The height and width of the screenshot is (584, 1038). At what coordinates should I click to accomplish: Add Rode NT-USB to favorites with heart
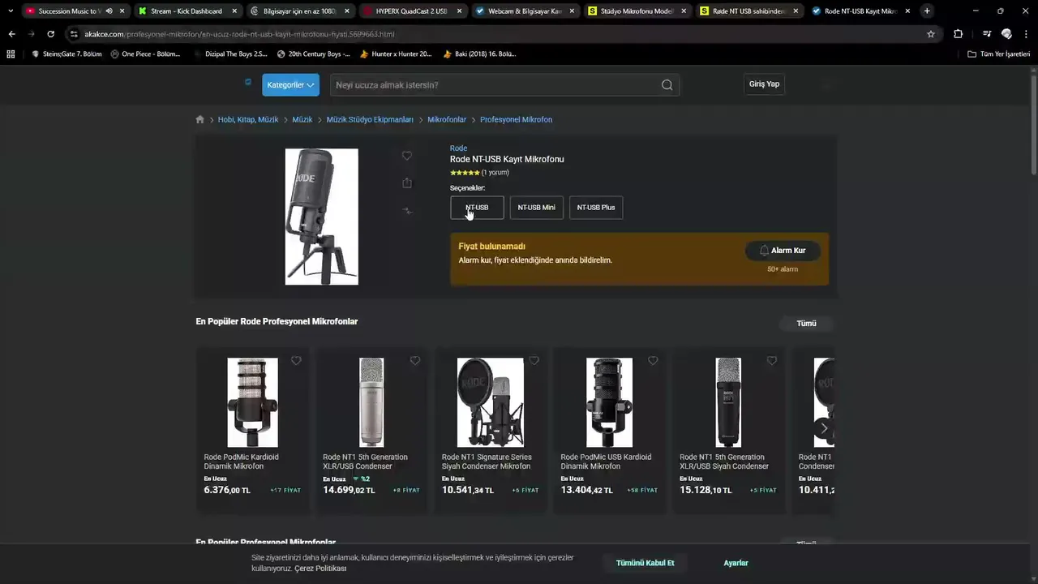[x=407, y=156]
